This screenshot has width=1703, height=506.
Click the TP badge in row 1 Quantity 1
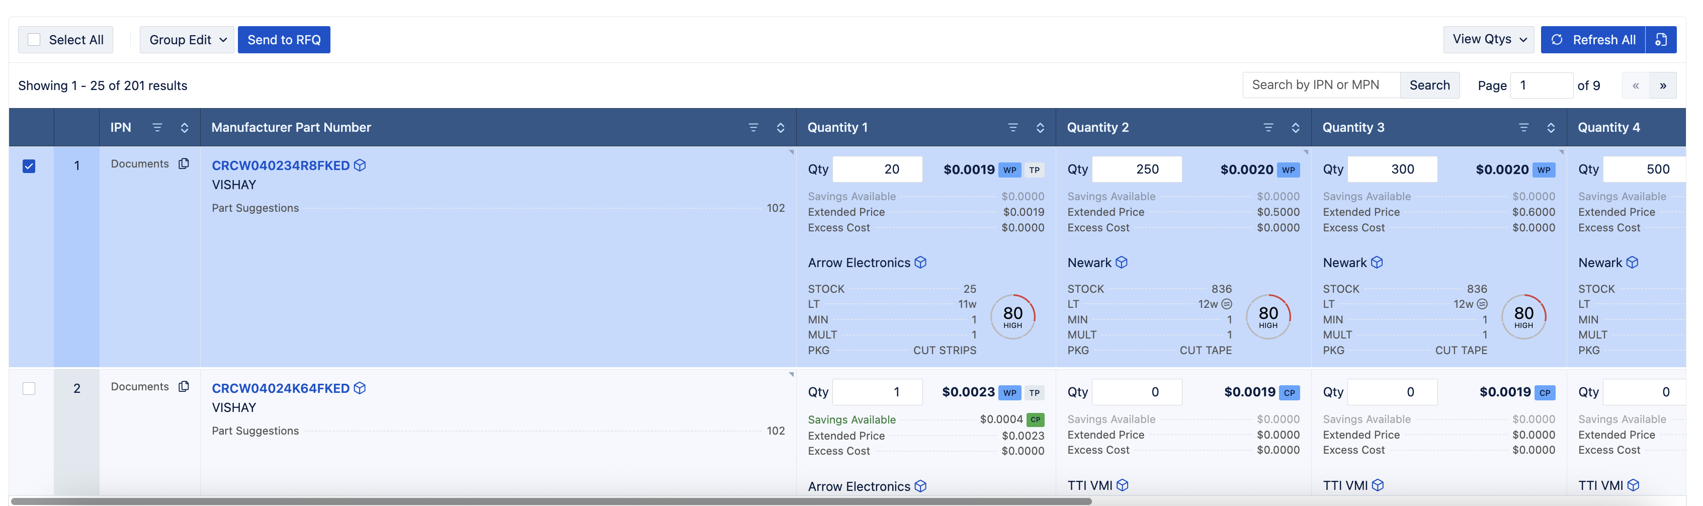pyautogui.click(x=1035, y=170)
